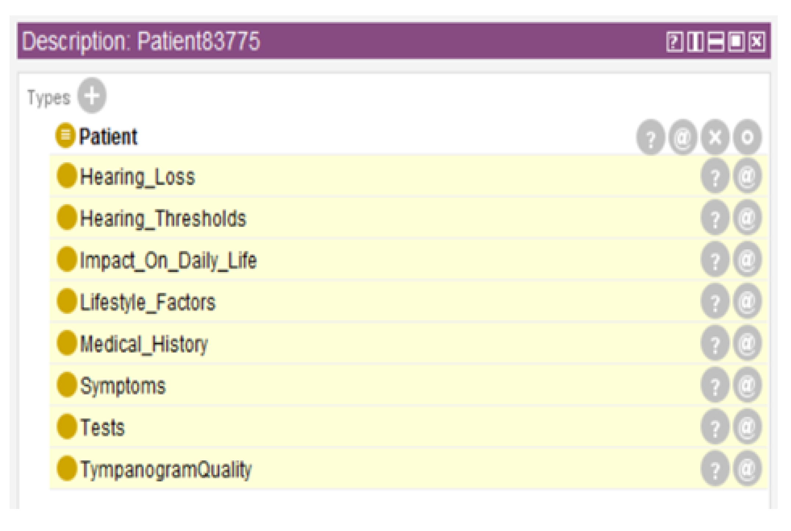This screenshot has width=791, height=531.
Task: Click the edit icon for Patient type
Action: click(747, 138)
